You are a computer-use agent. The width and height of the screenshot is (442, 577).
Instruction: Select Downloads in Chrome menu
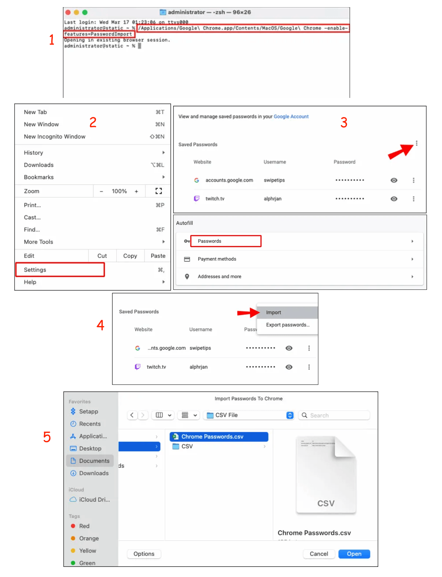tap(93, 165)
